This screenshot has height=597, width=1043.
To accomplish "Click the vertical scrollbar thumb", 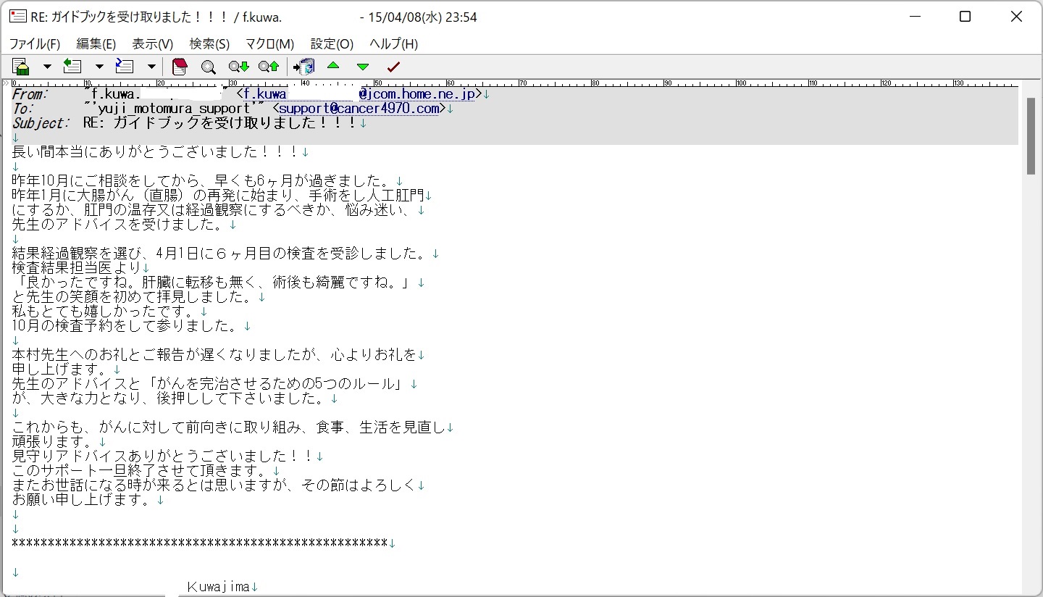I will point(1031,135).
